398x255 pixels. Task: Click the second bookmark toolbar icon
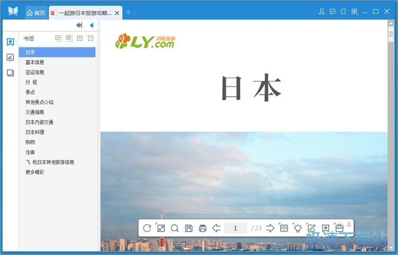tap(69, 38)
